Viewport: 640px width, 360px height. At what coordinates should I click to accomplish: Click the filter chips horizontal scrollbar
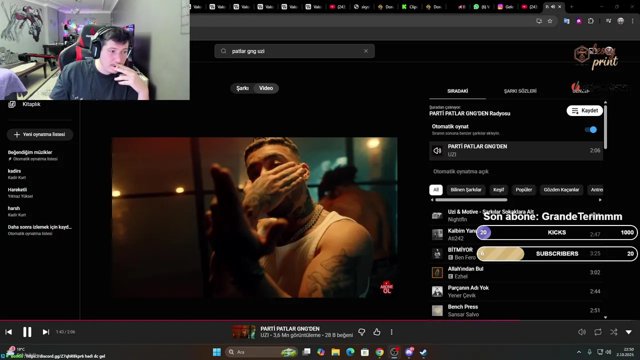tap(471, 200)
